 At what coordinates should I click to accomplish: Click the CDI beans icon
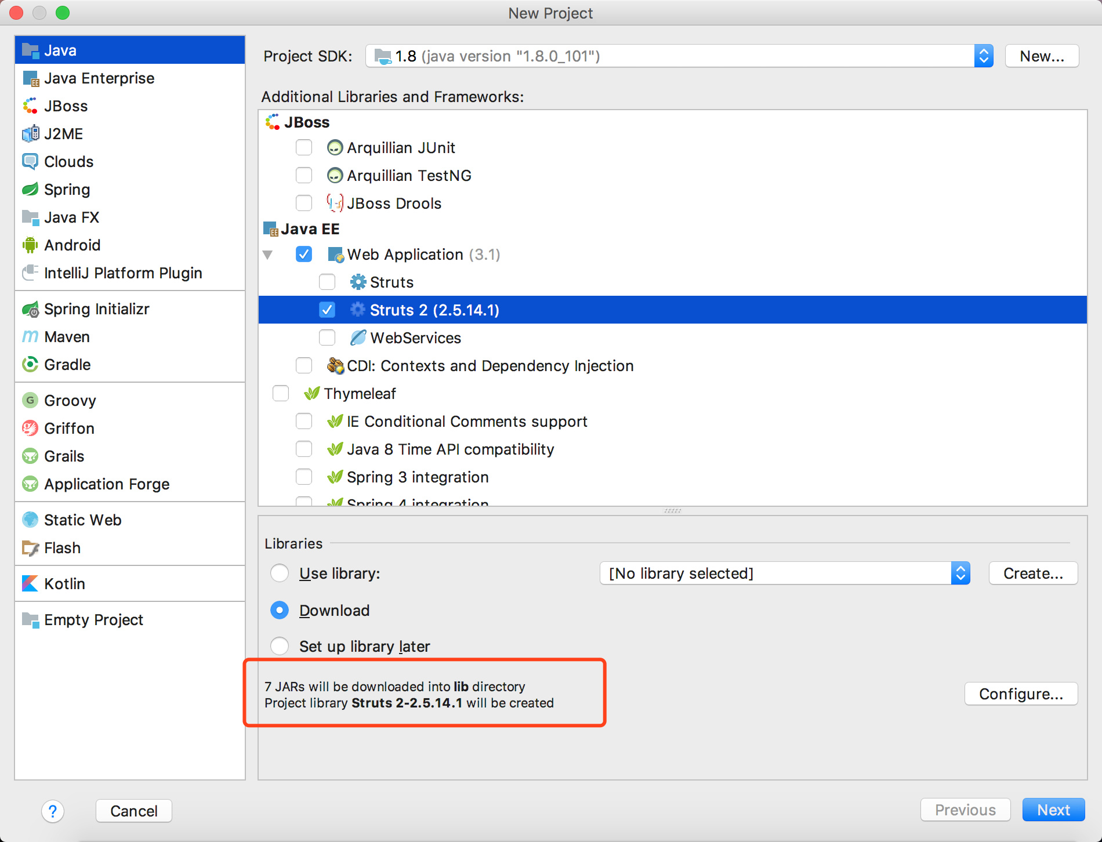[335, 366]
